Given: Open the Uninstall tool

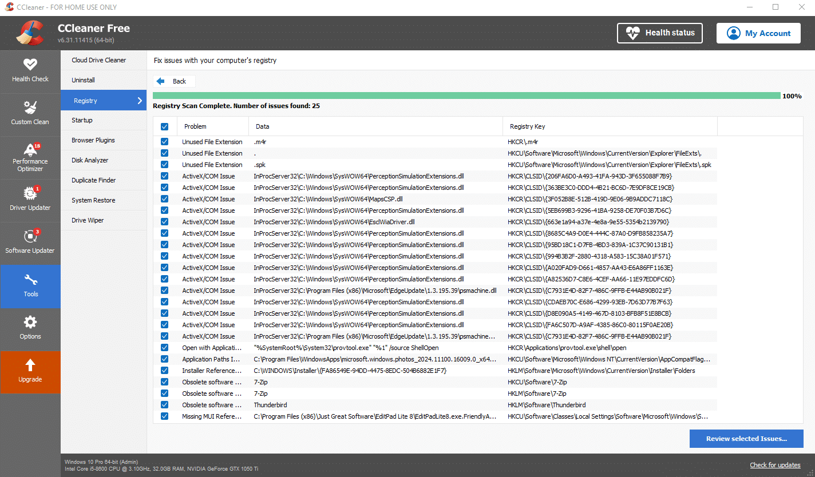Looking at the screenshot, I should [104, 80].
